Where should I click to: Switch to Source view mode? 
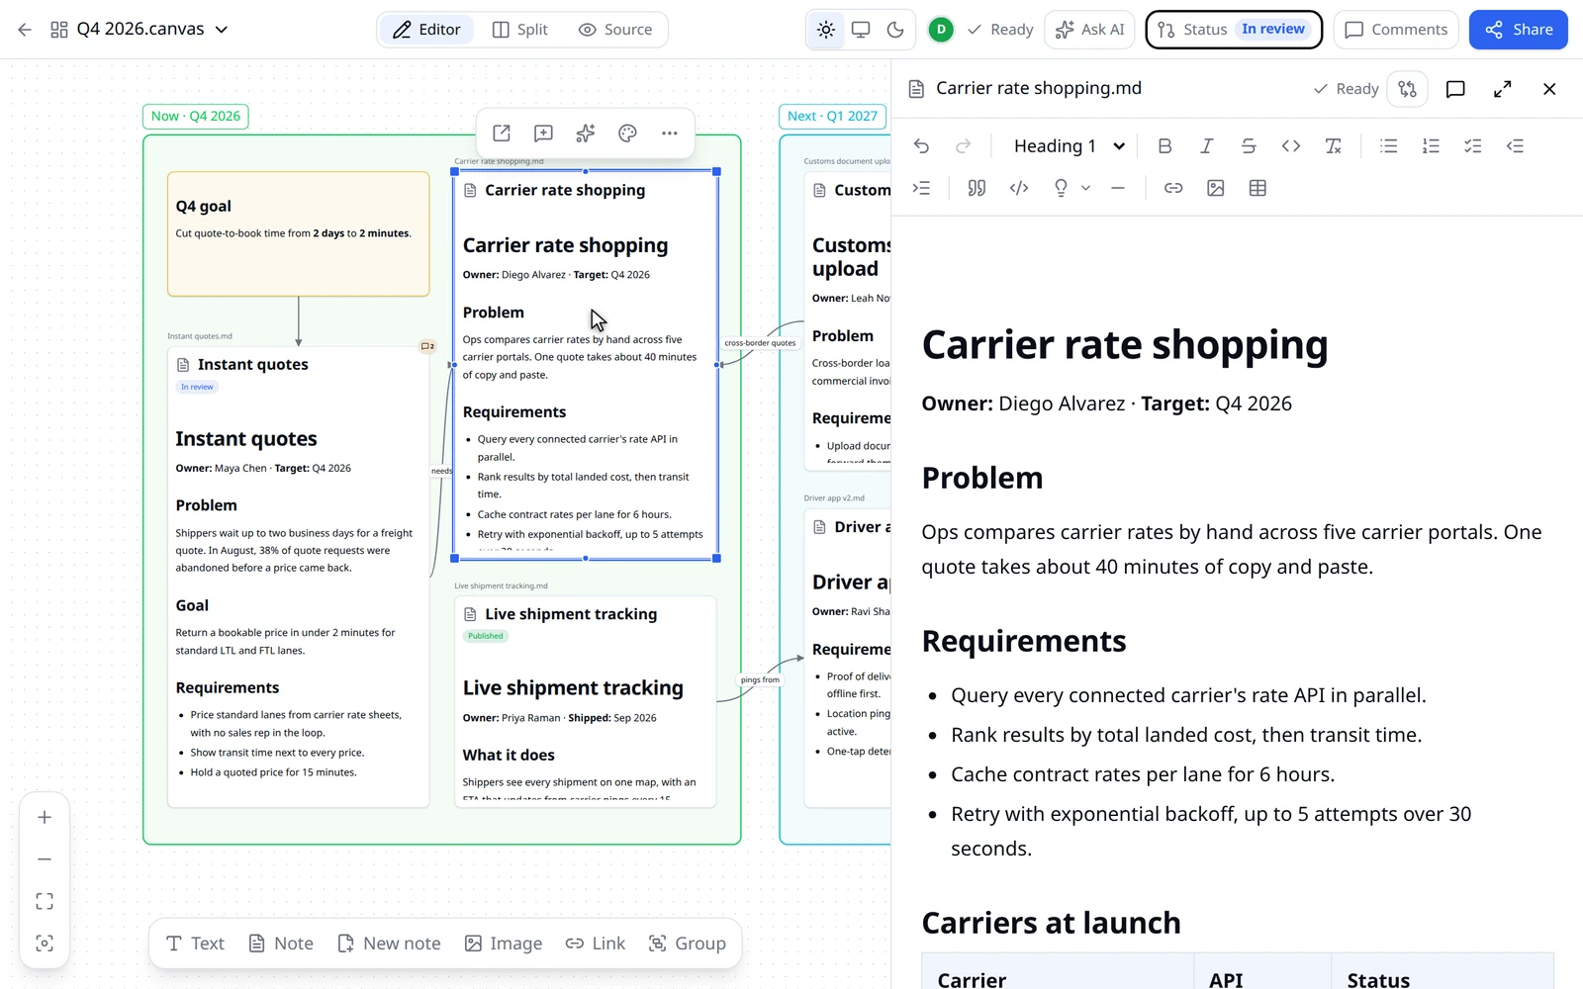[615, 30]
